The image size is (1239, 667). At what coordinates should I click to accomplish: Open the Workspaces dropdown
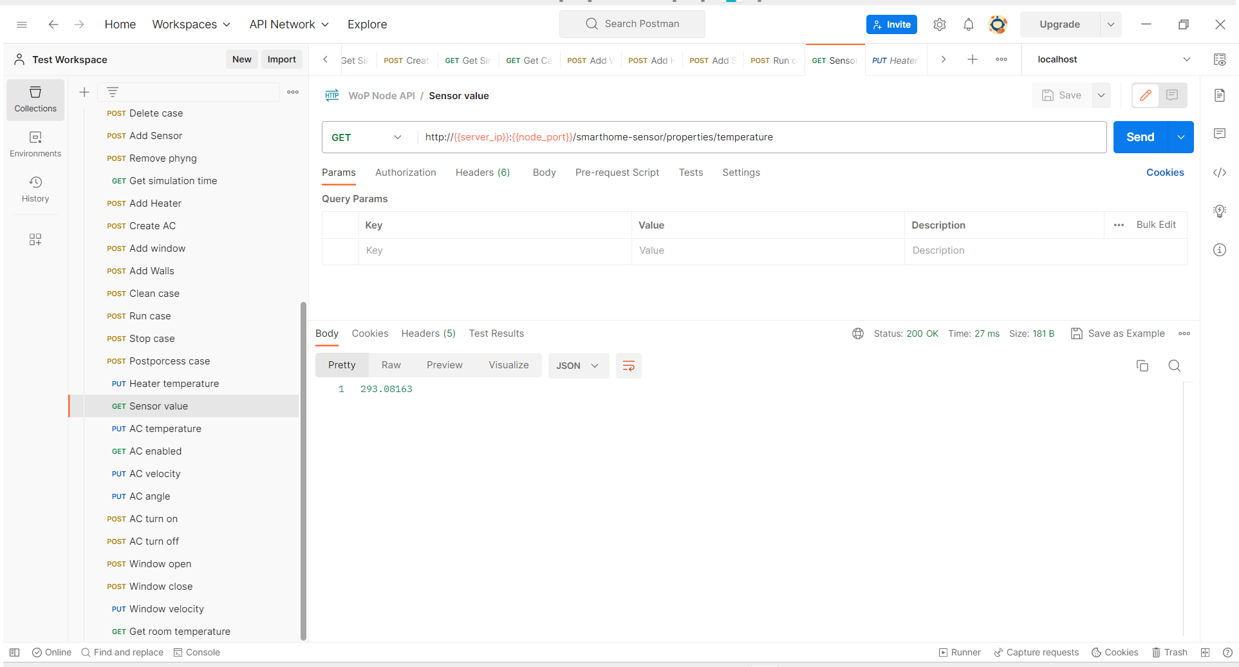(x=191, y=24)
